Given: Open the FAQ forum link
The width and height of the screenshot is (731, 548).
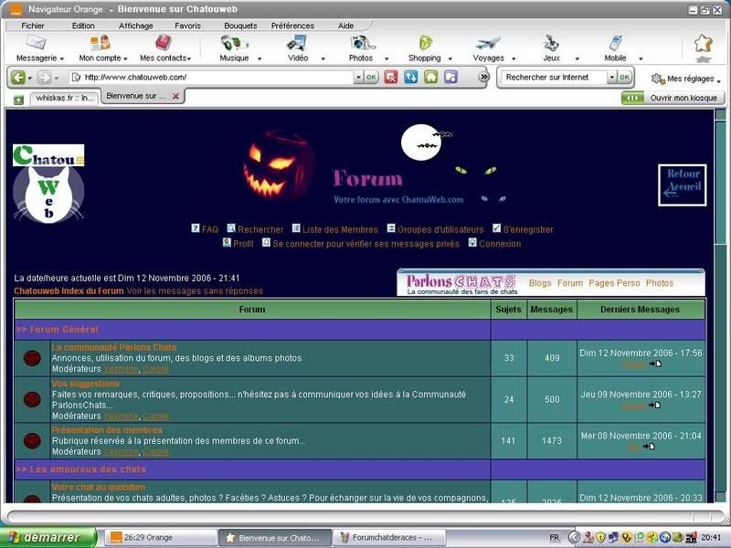Looking at the screenshot, I should coord(210,229).
